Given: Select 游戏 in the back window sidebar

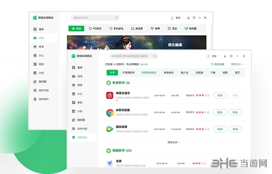Looking at the screenshot, I should (44, 38).
